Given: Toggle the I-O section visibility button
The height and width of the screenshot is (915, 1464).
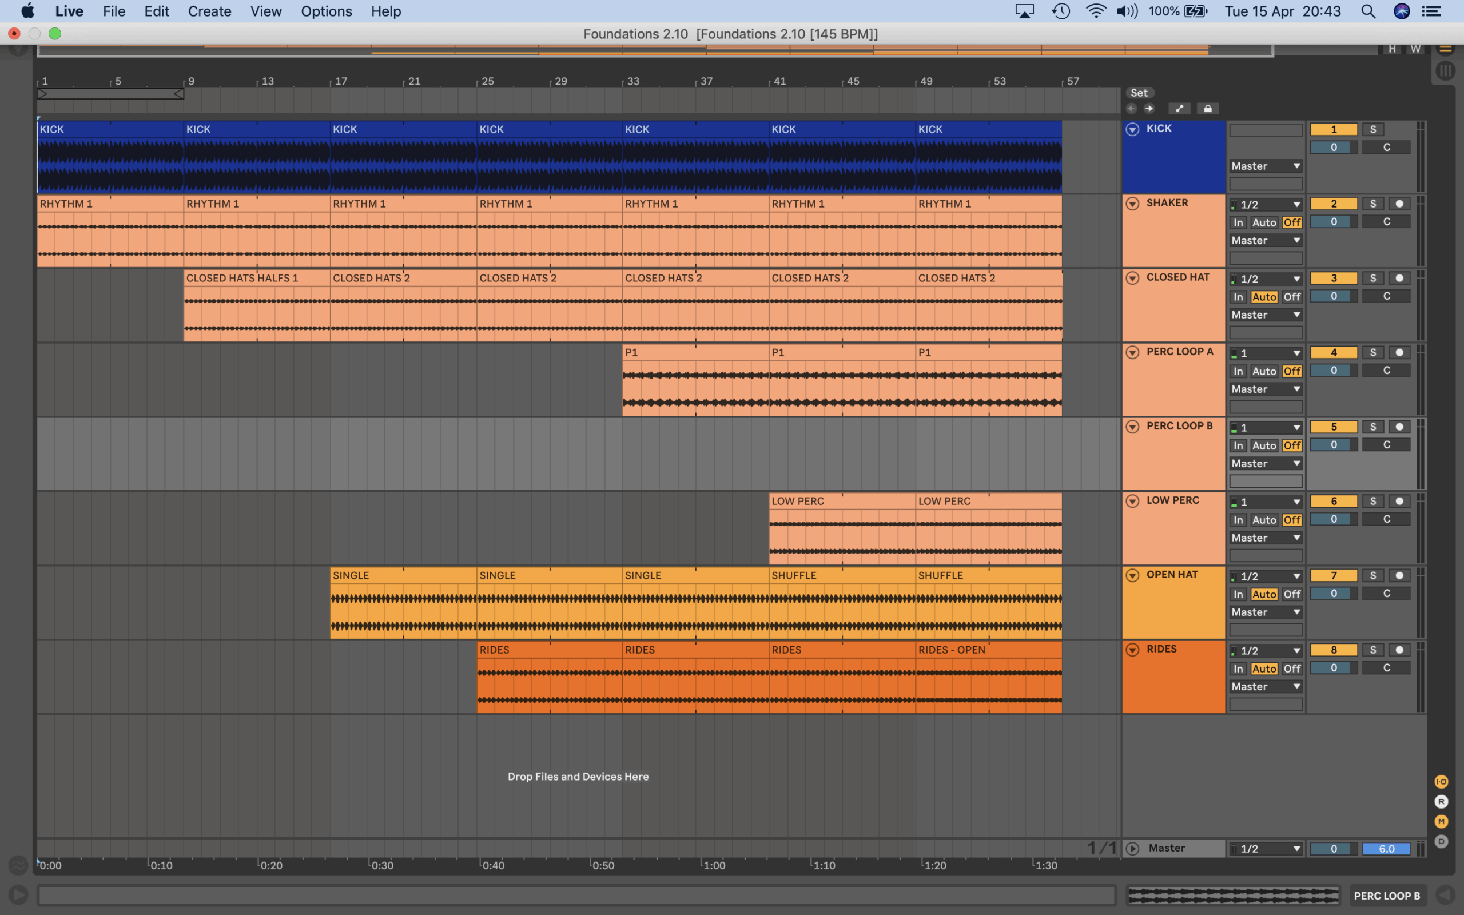Looking at the screenshot, I should point(1441,782).
